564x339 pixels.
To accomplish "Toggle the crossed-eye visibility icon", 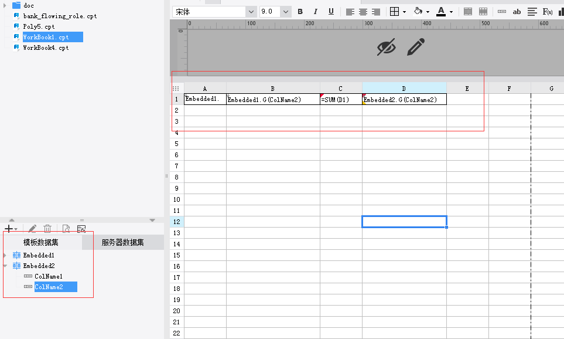I will [x=387, y=47].
